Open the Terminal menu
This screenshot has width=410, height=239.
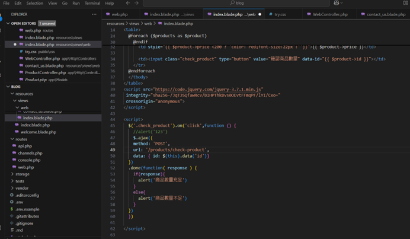pyautogui.click(x=92, y=3)
